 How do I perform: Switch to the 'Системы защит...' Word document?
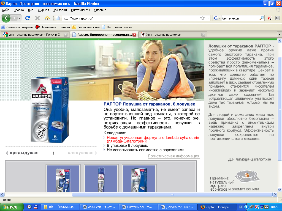pos(139,207)
